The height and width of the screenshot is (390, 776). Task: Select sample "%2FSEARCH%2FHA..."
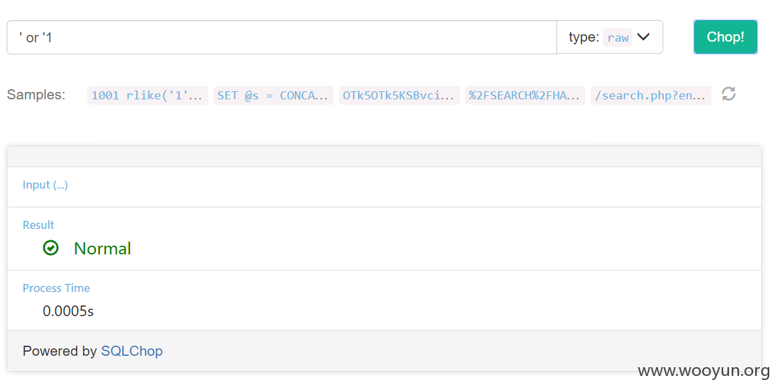click(525, 95)
